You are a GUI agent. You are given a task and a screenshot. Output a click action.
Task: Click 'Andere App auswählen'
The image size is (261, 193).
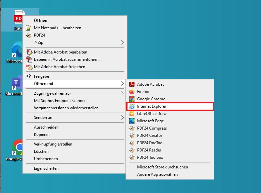[157, 174]
